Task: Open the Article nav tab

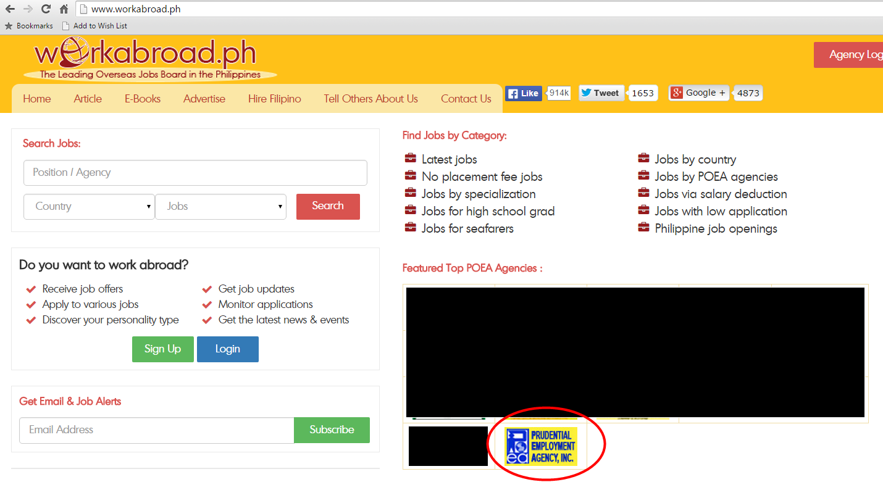Action: point(88,99)
